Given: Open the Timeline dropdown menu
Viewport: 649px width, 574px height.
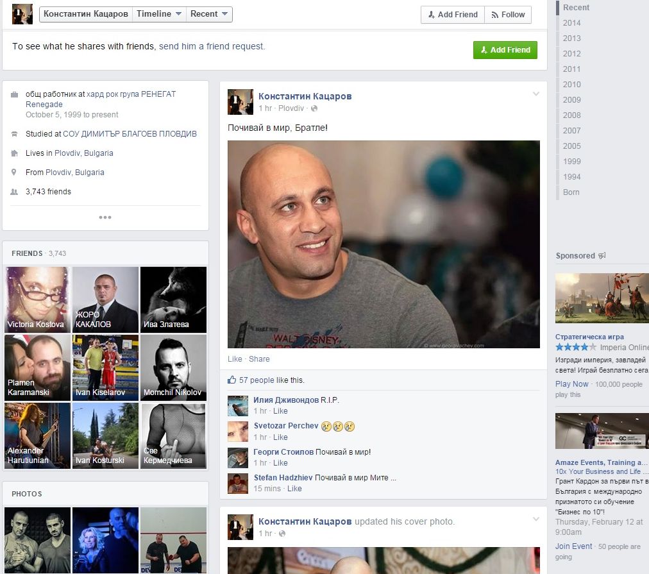Looking at the screenshot, I should (159, 14).
